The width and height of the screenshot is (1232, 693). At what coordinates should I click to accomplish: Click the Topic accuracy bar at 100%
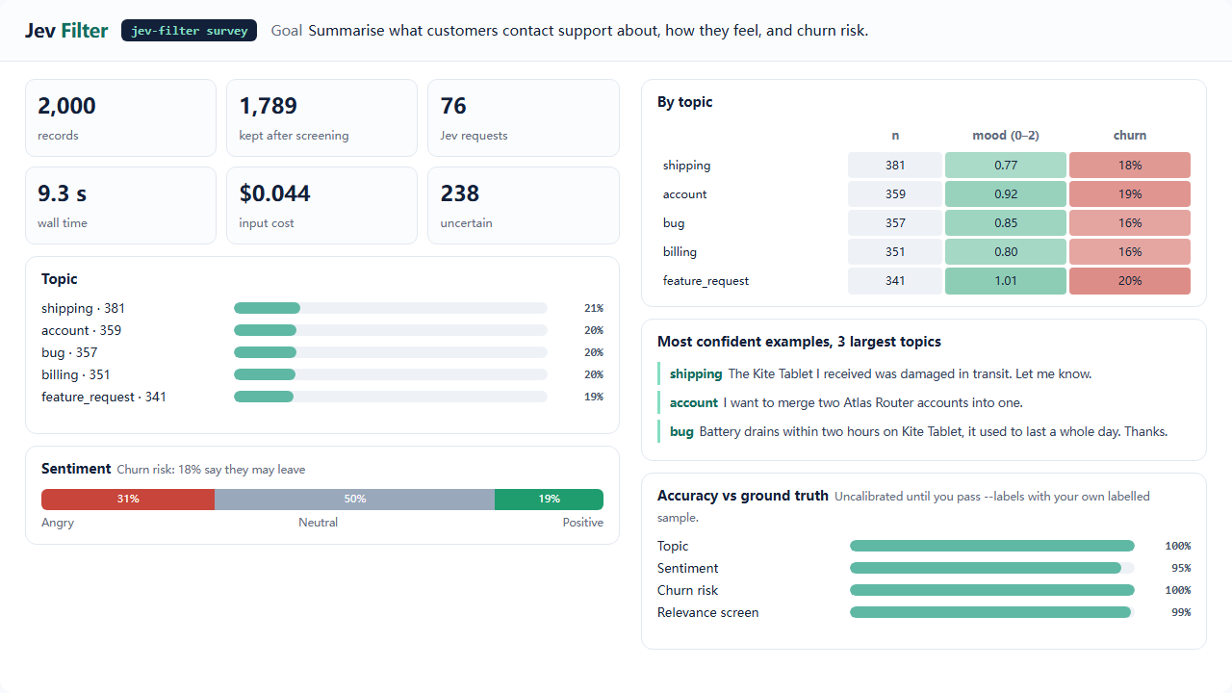point(992,546)
